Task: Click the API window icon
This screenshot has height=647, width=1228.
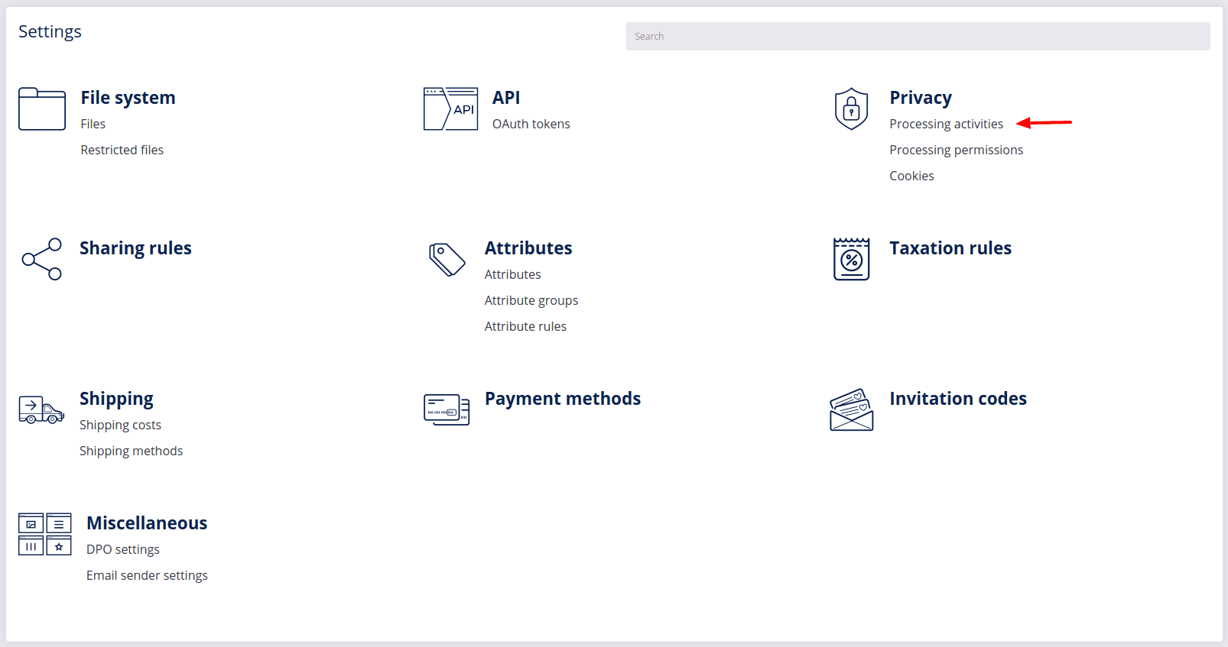Action: (x=450, y=108)
